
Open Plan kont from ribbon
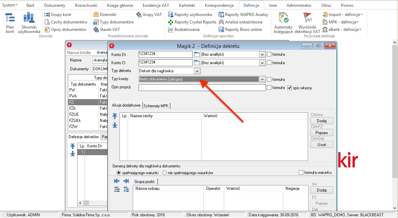pos(10,23)
